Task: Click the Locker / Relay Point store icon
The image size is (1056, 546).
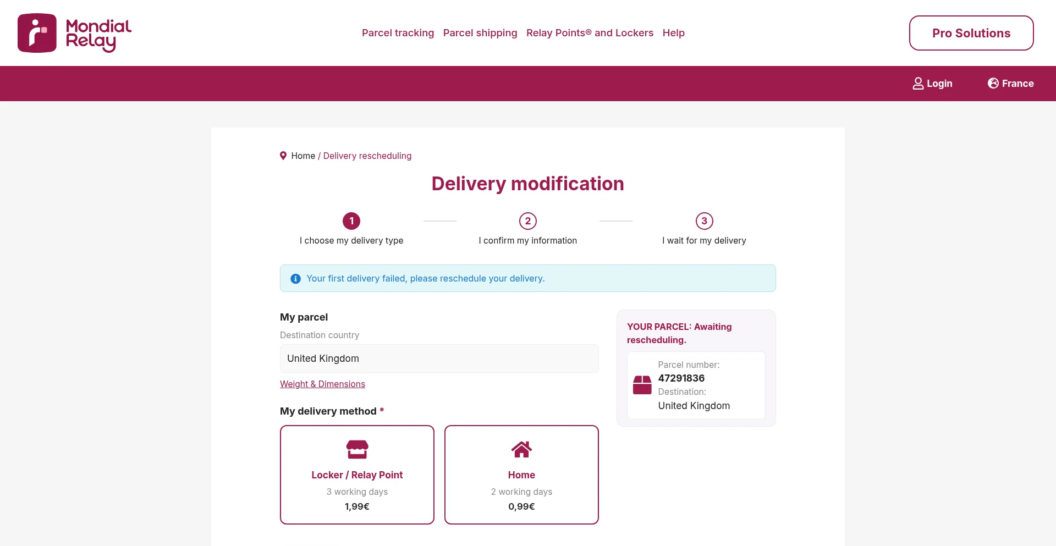Action: pyautogui.click(x=357, y=449)
